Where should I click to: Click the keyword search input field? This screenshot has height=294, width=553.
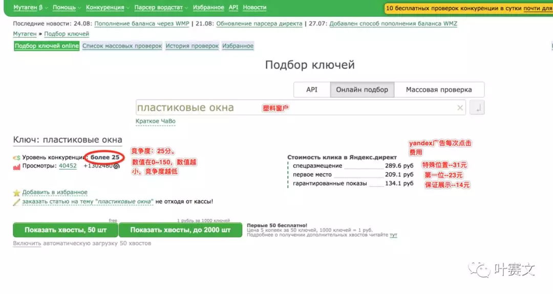[x=301, y=107]
